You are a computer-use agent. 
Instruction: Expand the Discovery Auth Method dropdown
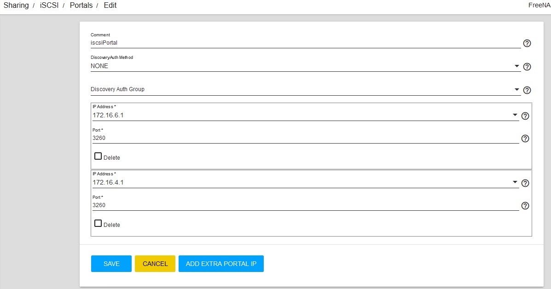click(x=516, y=66)
